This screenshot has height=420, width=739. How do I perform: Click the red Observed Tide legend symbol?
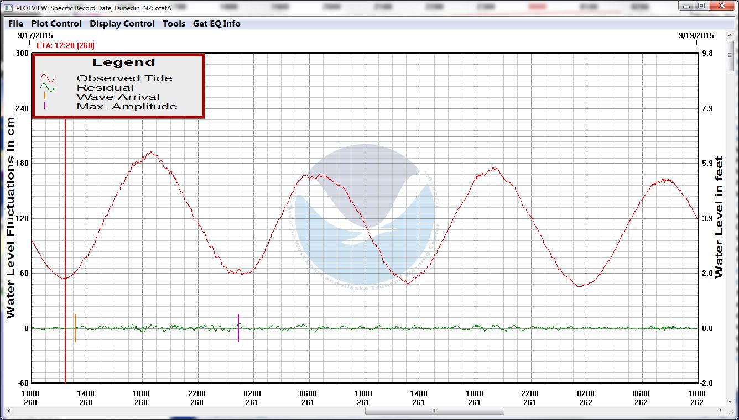coord(47,78)
